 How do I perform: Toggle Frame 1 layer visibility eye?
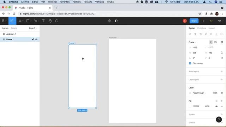(36, 39)
